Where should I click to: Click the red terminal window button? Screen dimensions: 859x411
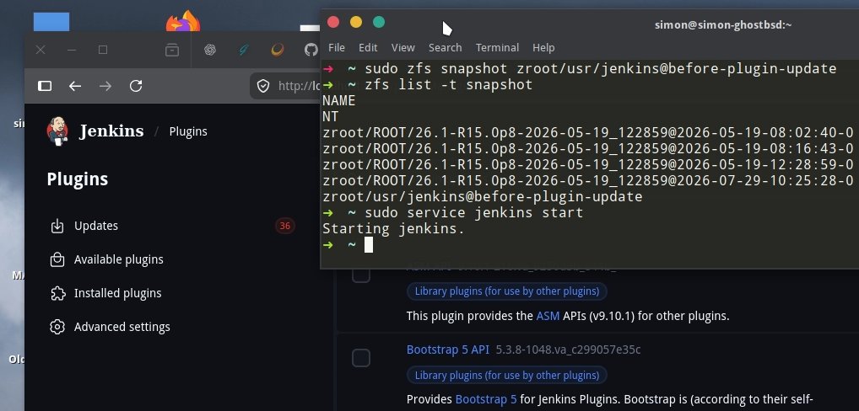333,22
